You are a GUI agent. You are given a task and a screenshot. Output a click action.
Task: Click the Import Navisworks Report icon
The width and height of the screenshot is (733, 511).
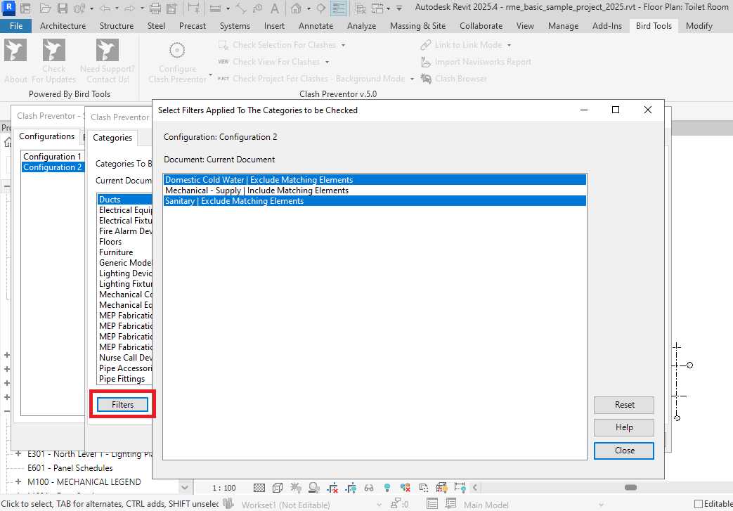pos(425,62)
